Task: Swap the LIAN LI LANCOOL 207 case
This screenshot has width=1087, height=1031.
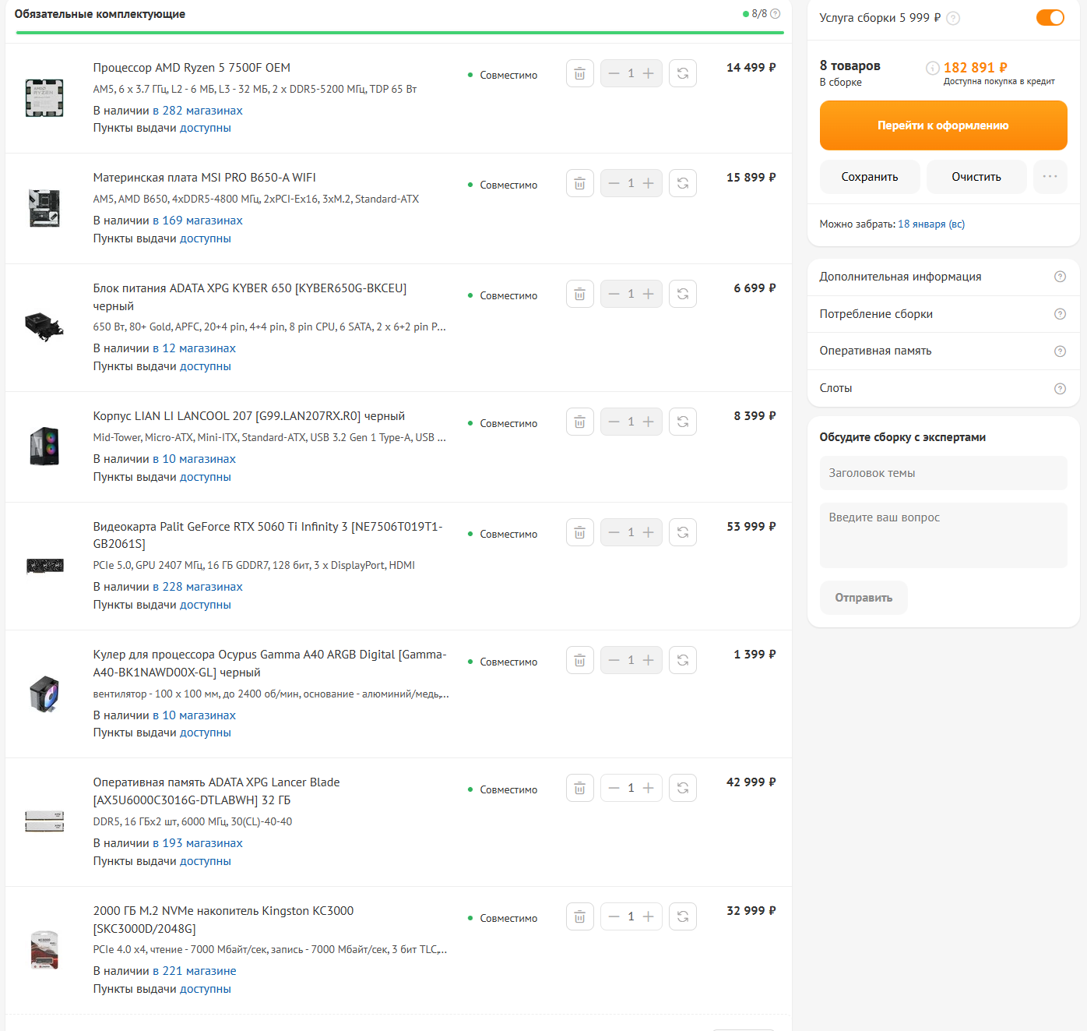Action: click(683, 422)
